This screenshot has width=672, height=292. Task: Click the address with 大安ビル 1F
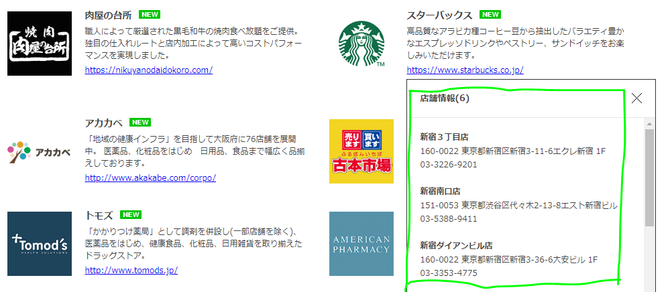click(509, 259)
